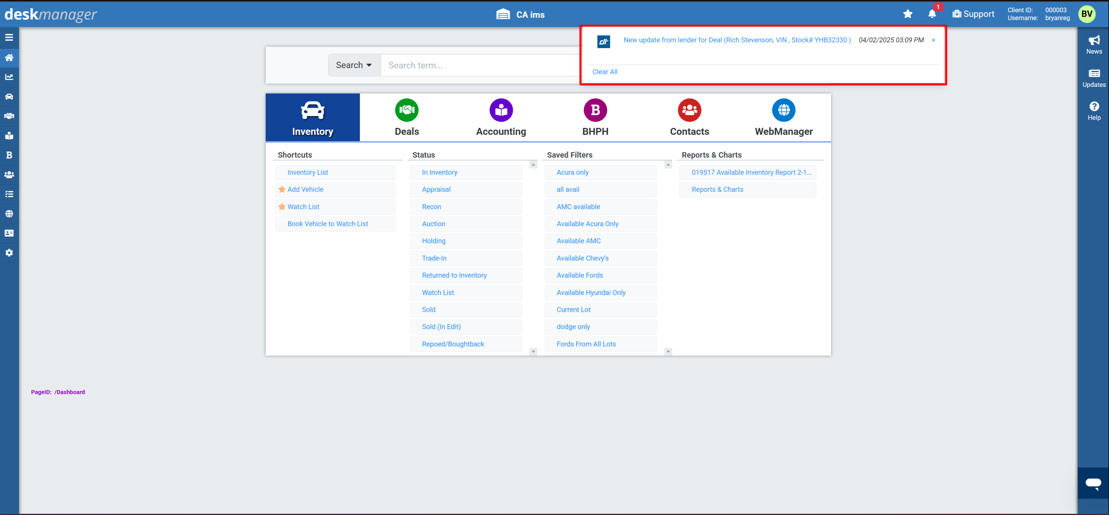Click the Saved Filters scroll up arrow
Image resolution: width=1109 pixels, height=515 pixels.
(668, 165)
